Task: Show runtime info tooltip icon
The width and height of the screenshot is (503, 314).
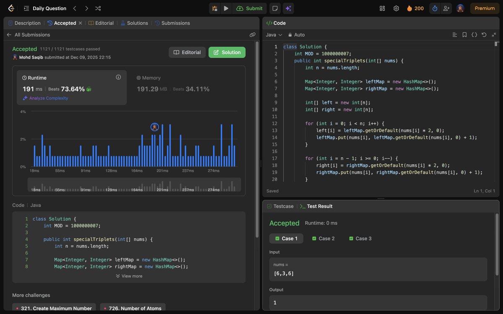Action: coord(118,77)
